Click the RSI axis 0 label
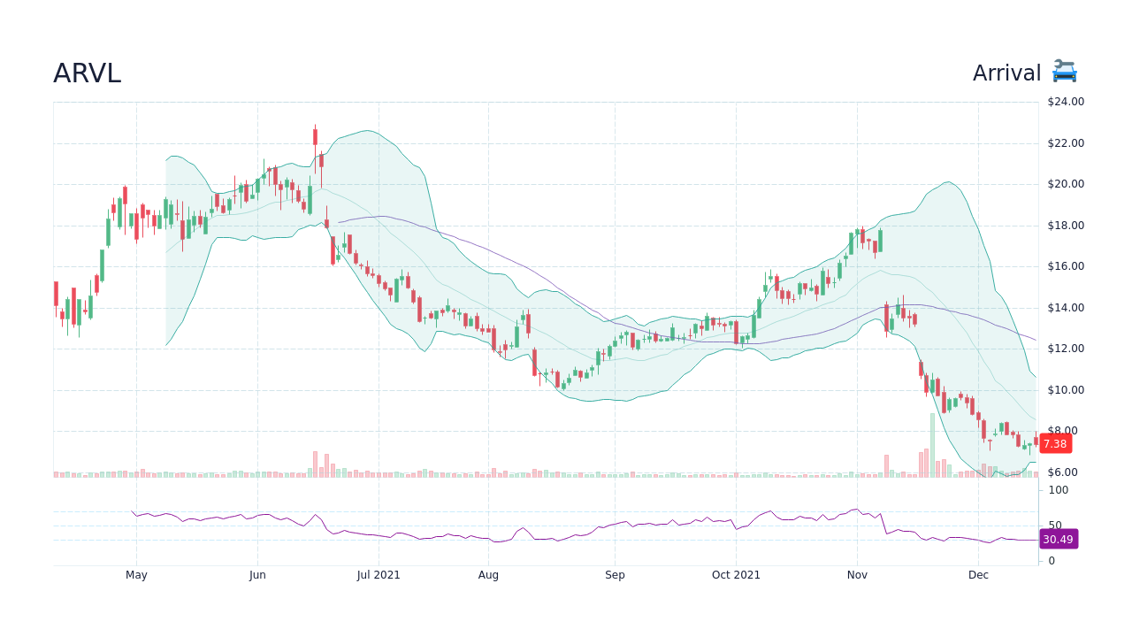The image size is (1132, 637). (x=1052, y=561)
